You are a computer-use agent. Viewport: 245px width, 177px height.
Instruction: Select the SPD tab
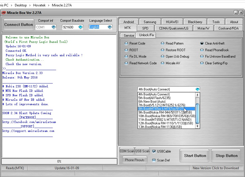click(x=145, y=28)
